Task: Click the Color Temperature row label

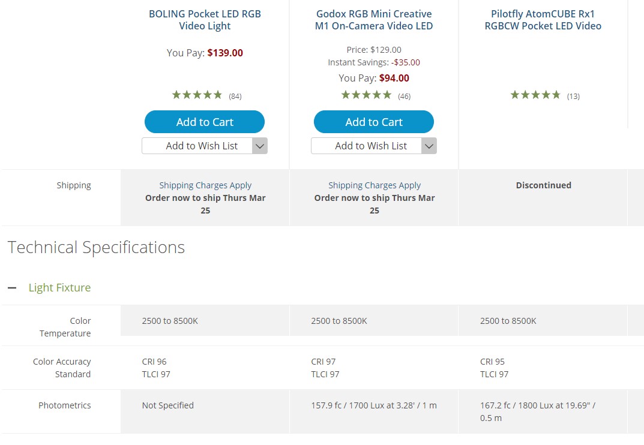Action: (x=65, y=327)
